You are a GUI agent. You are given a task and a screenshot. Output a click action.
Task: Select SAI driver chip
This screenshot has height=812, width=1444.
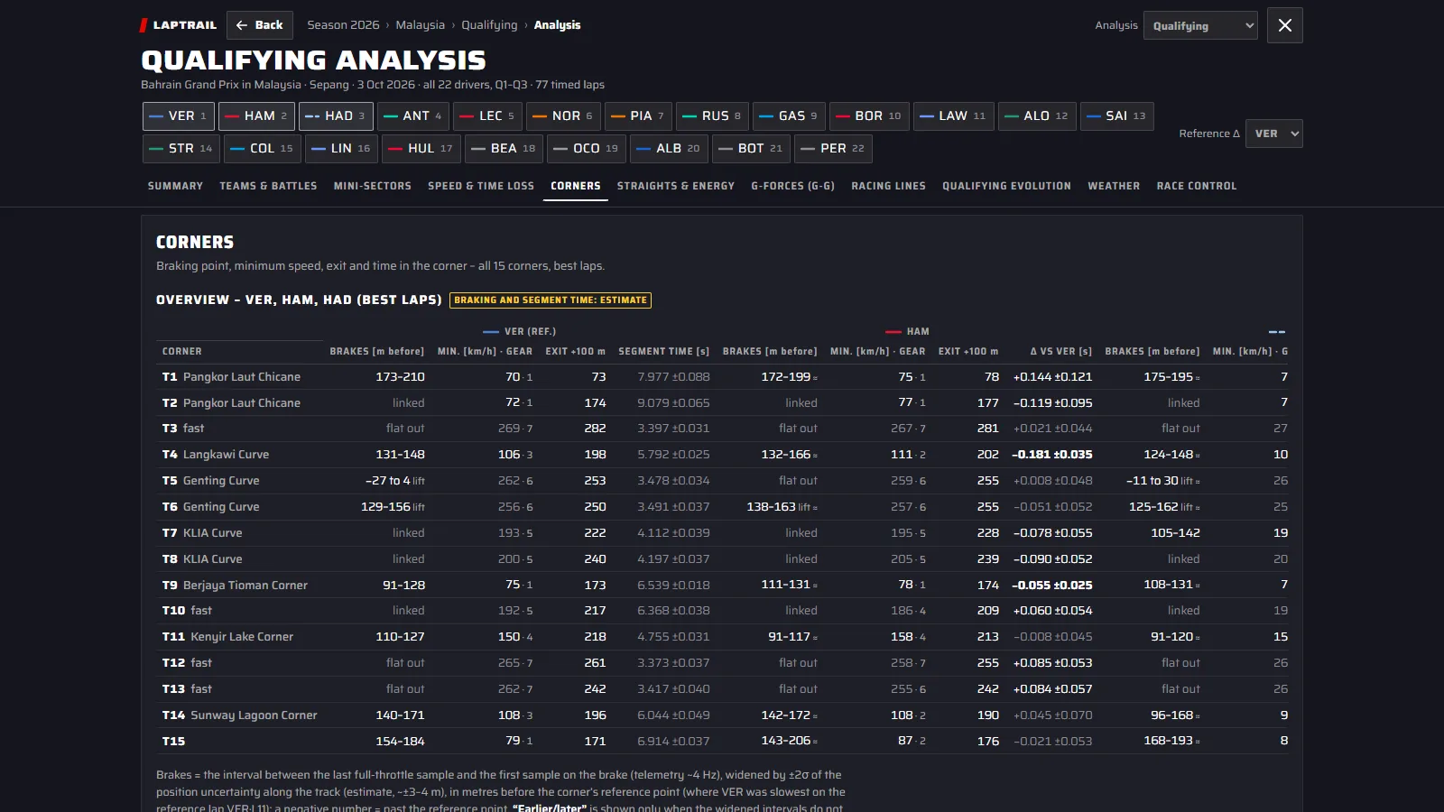click(1117, 116)
